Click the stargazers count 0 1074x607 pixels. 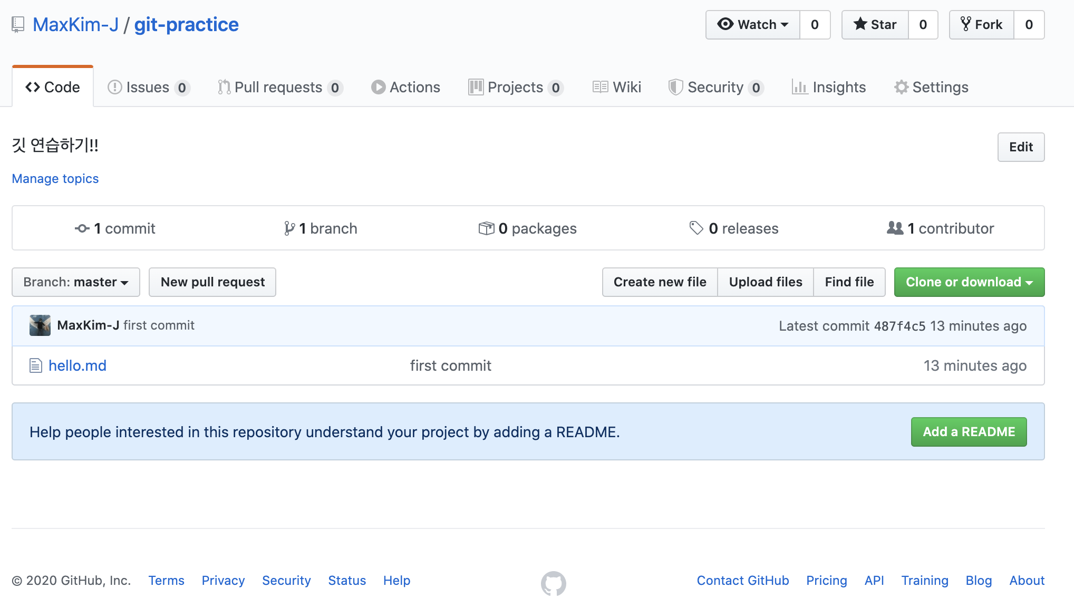pyautogui.click(x=923, y=25)
